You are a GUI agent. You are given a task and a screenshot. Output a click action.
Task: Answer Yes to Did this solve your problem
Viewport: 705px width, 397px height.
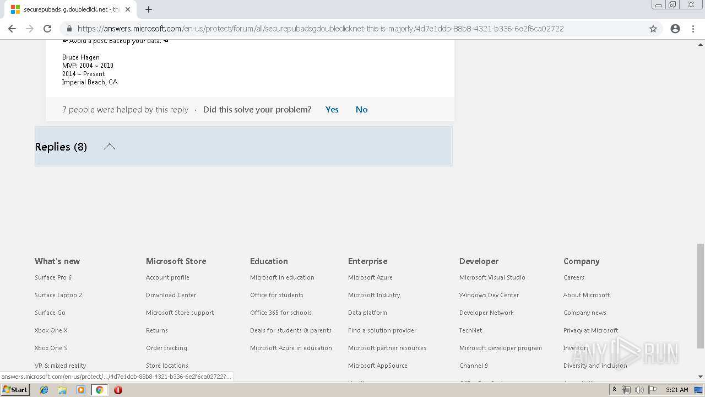(332, 110)
